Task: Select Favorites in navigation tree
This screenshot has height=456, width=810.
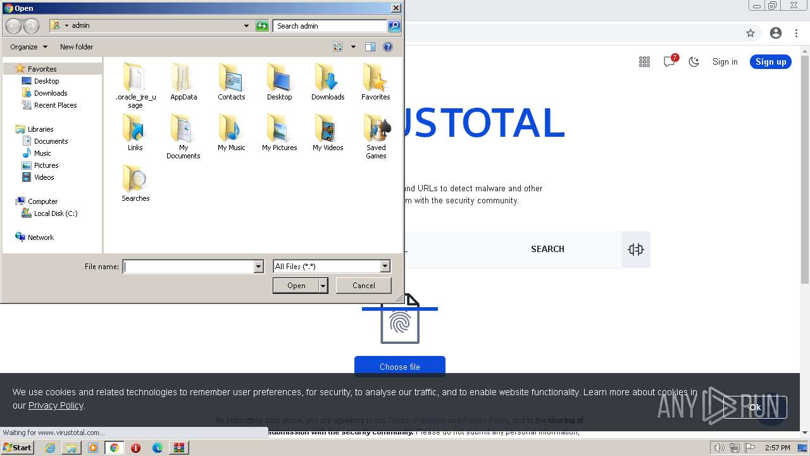Action: click(42, 69)
